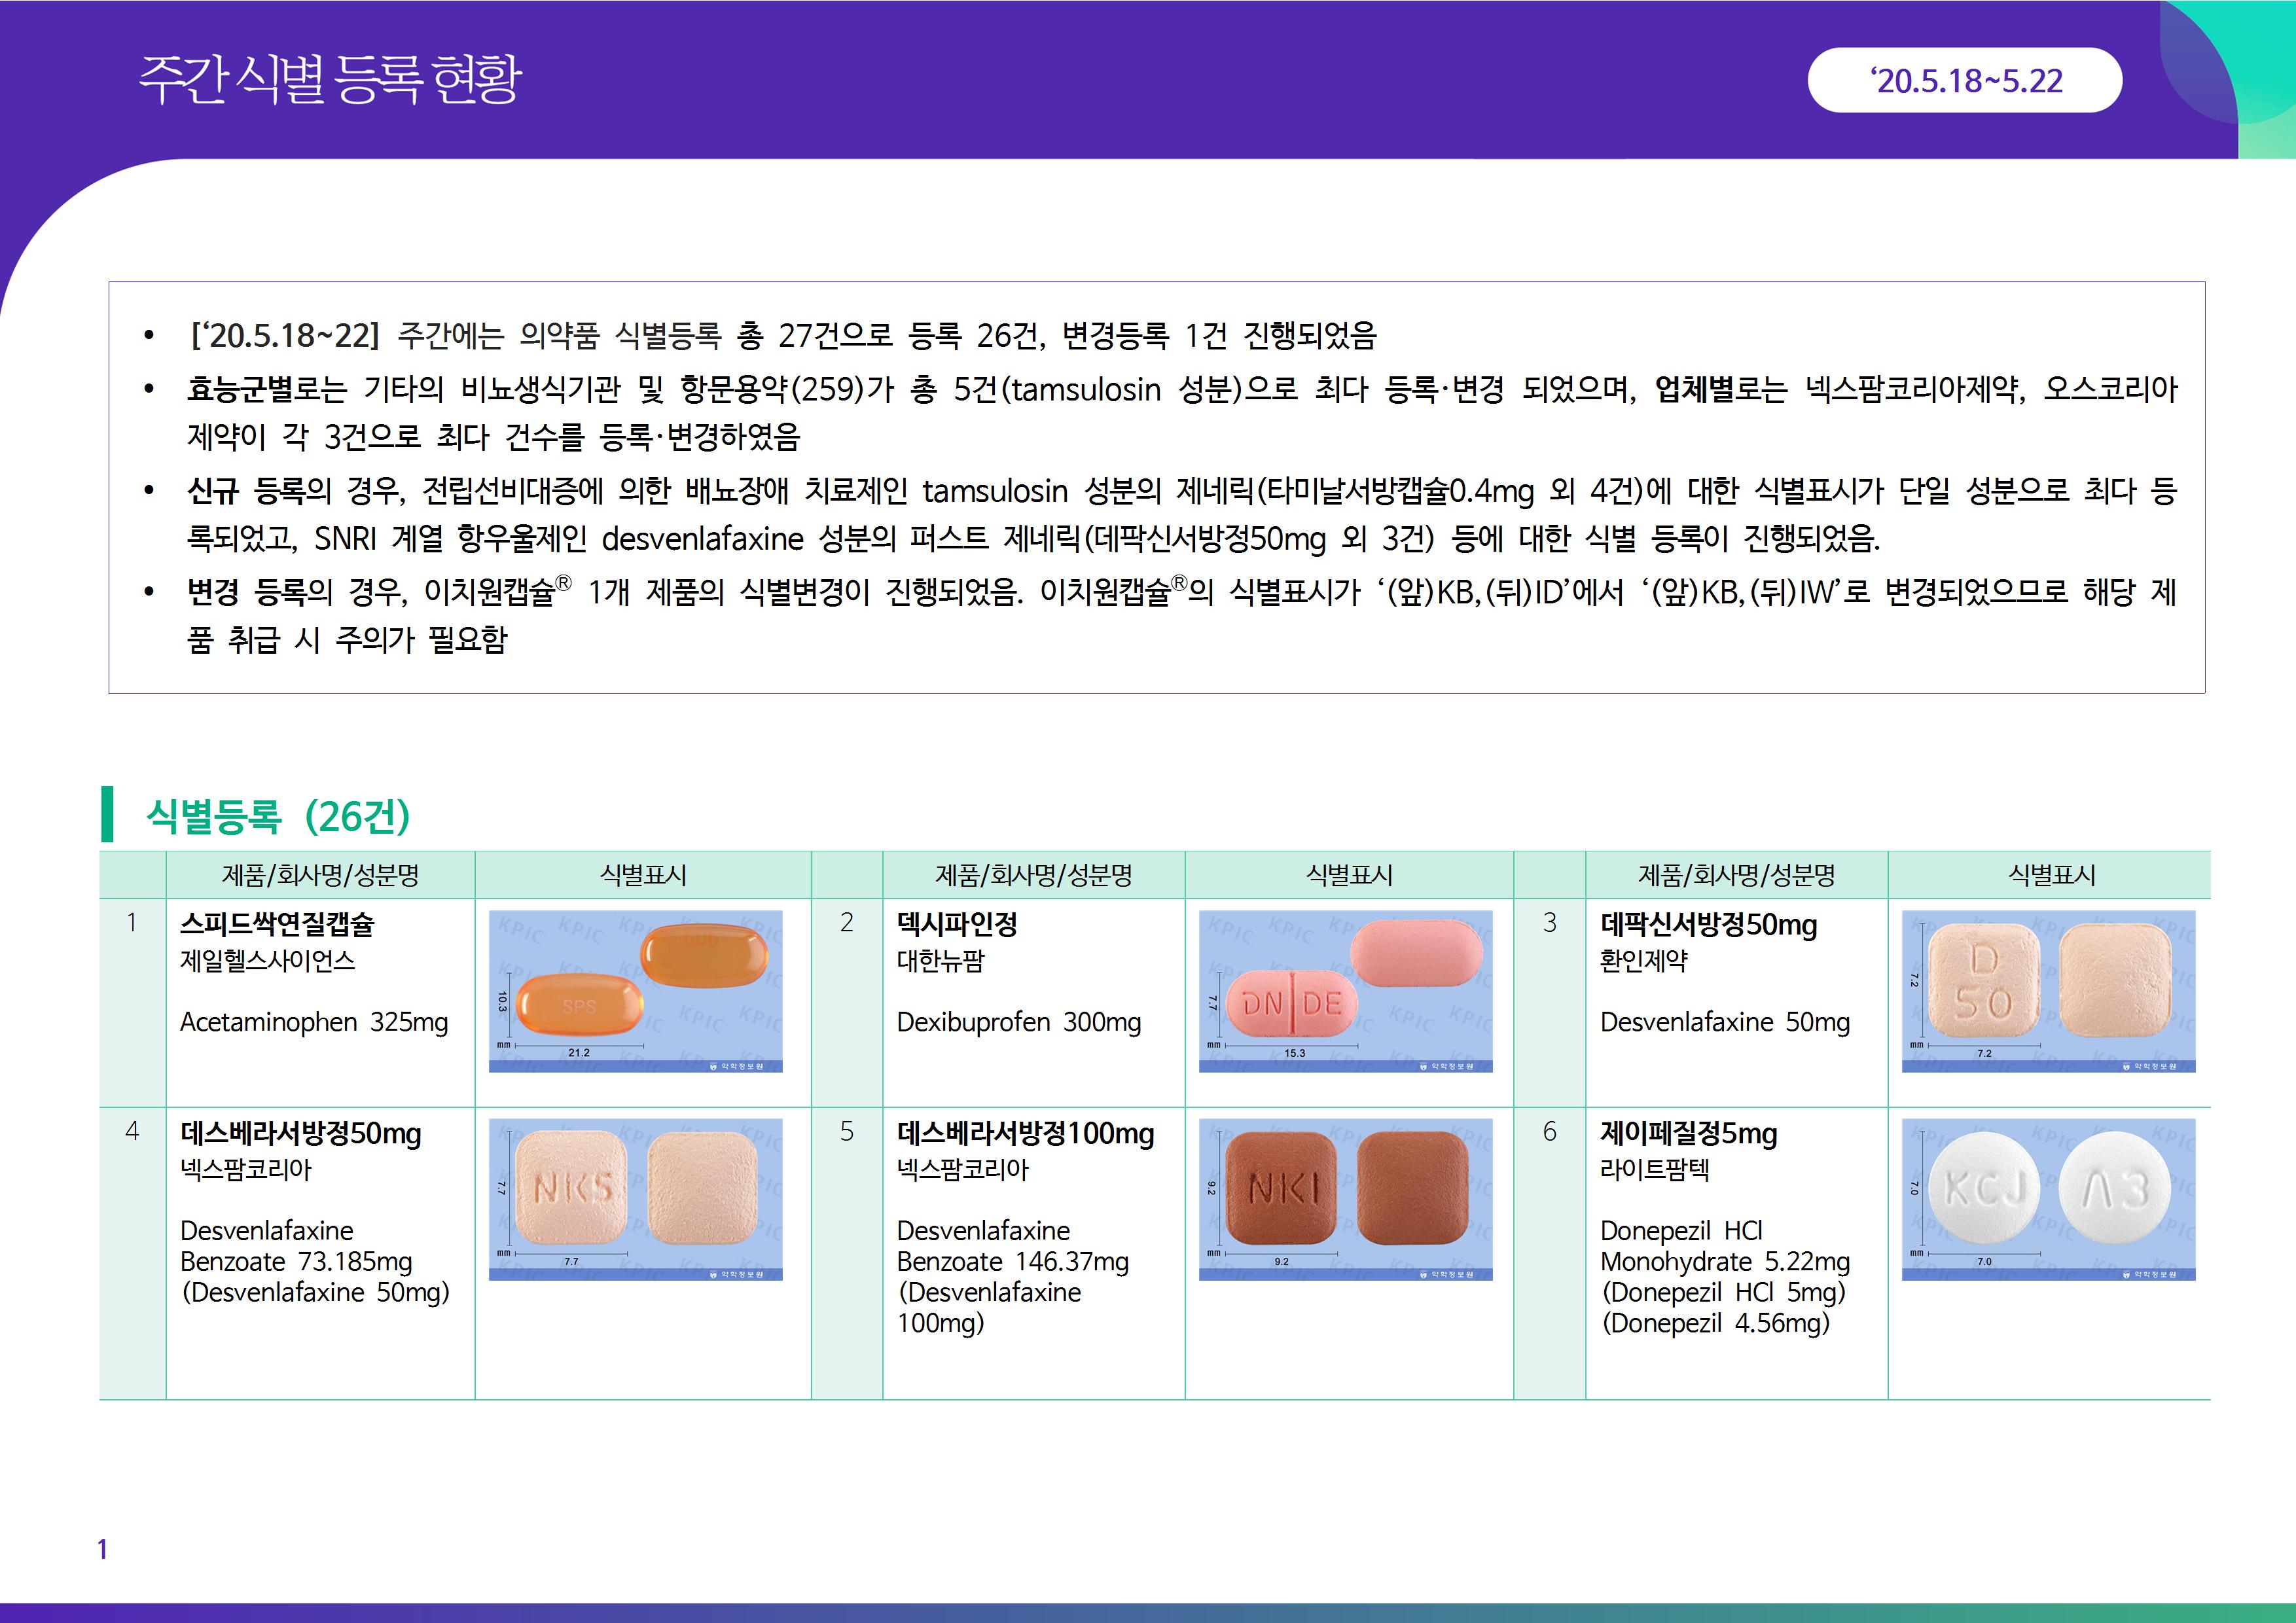The height and width of the screenshot is (1623, 2296).
Task: Click the NKS peach tablet image
Action: (635, 1199)
